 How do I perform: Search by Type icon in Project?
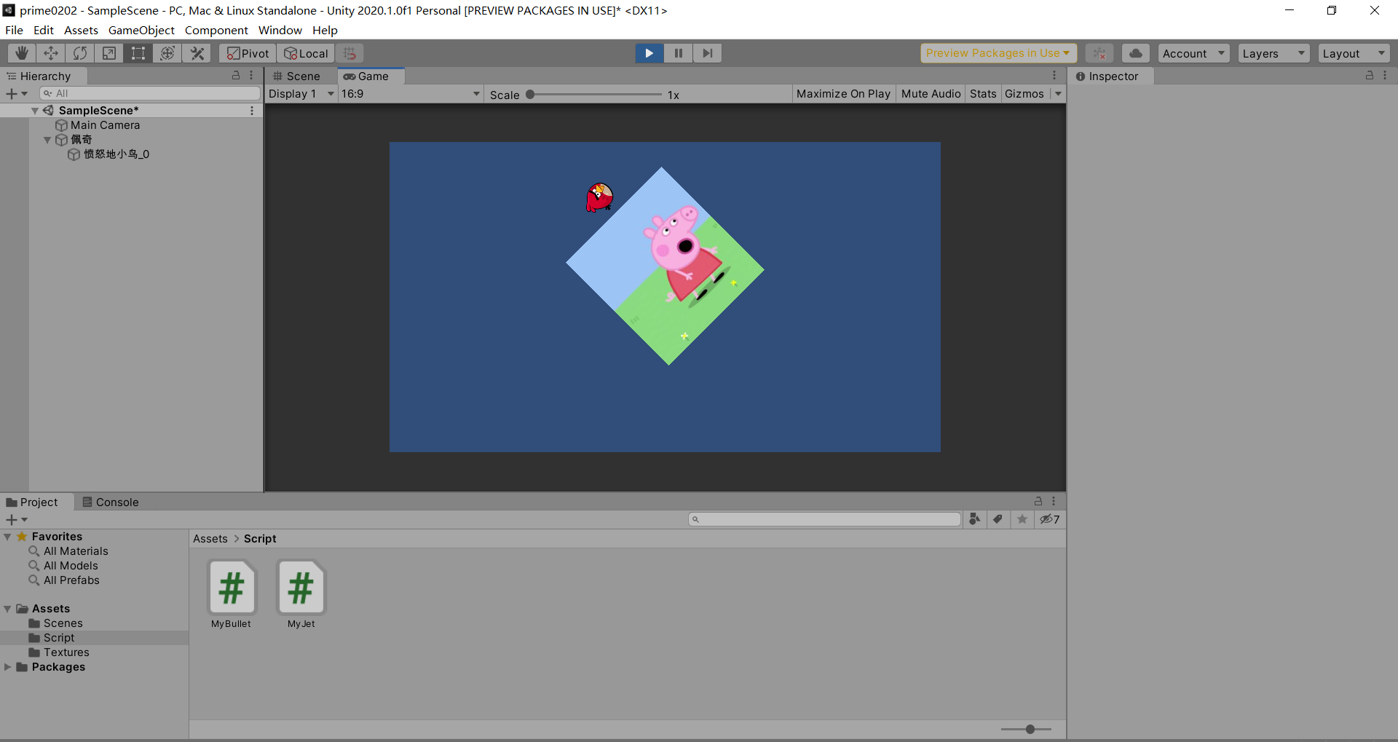pos(974,519)
